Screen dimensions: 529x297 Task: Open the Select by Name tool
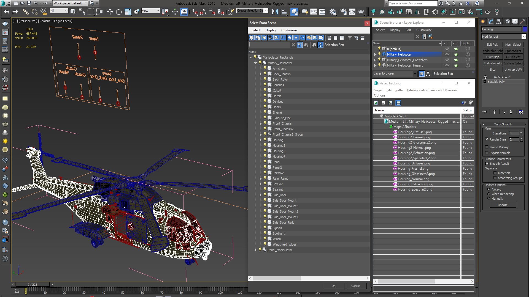click(x=82, y=12)
